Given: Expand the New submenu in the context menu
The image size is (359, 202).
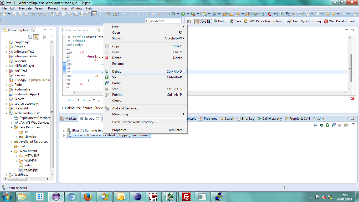Looking at the screenshot, I should tap(145, 27).
